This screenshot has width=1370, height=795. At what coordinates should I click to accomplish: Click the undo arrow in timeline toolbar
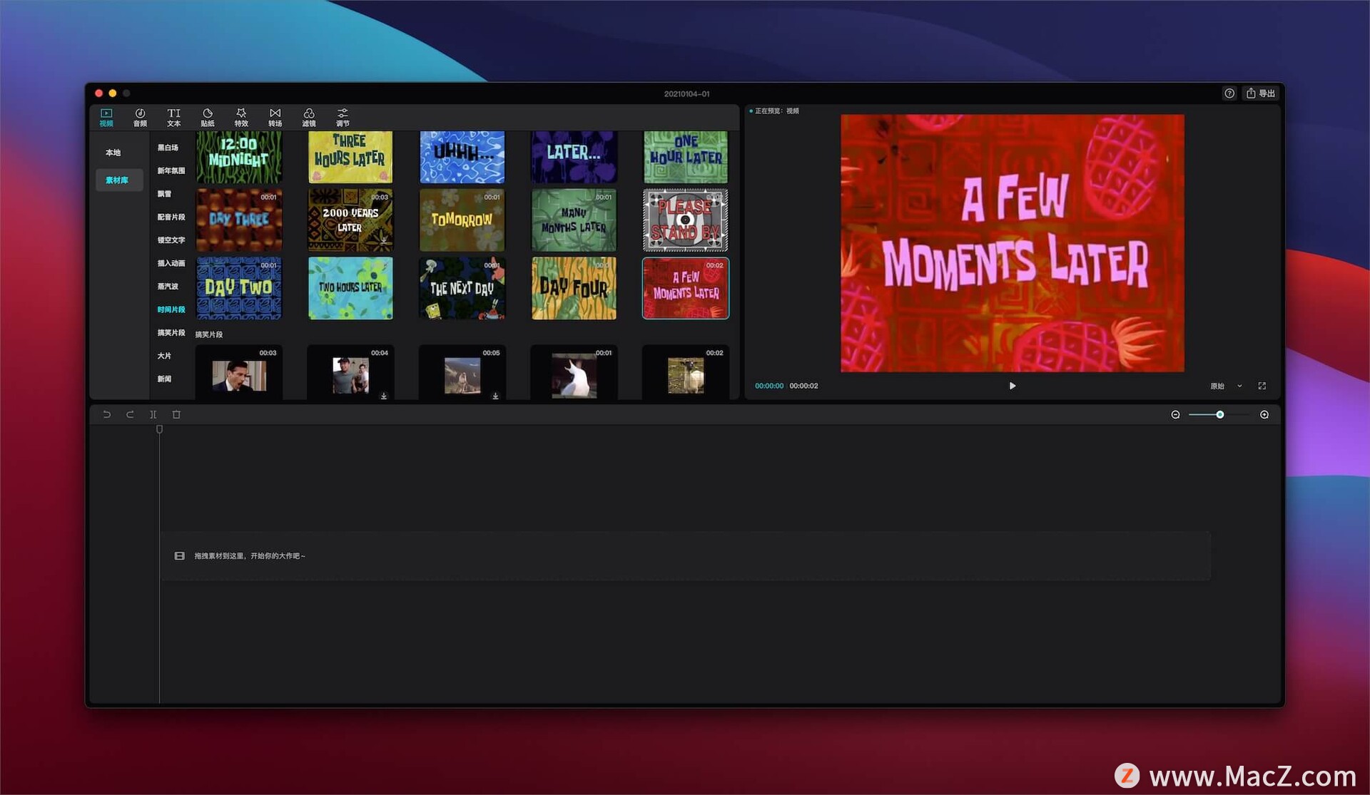(106, 414)
